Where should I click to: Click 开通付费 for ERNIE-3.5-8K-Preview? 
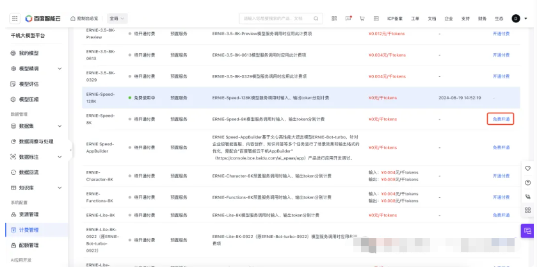501,33
